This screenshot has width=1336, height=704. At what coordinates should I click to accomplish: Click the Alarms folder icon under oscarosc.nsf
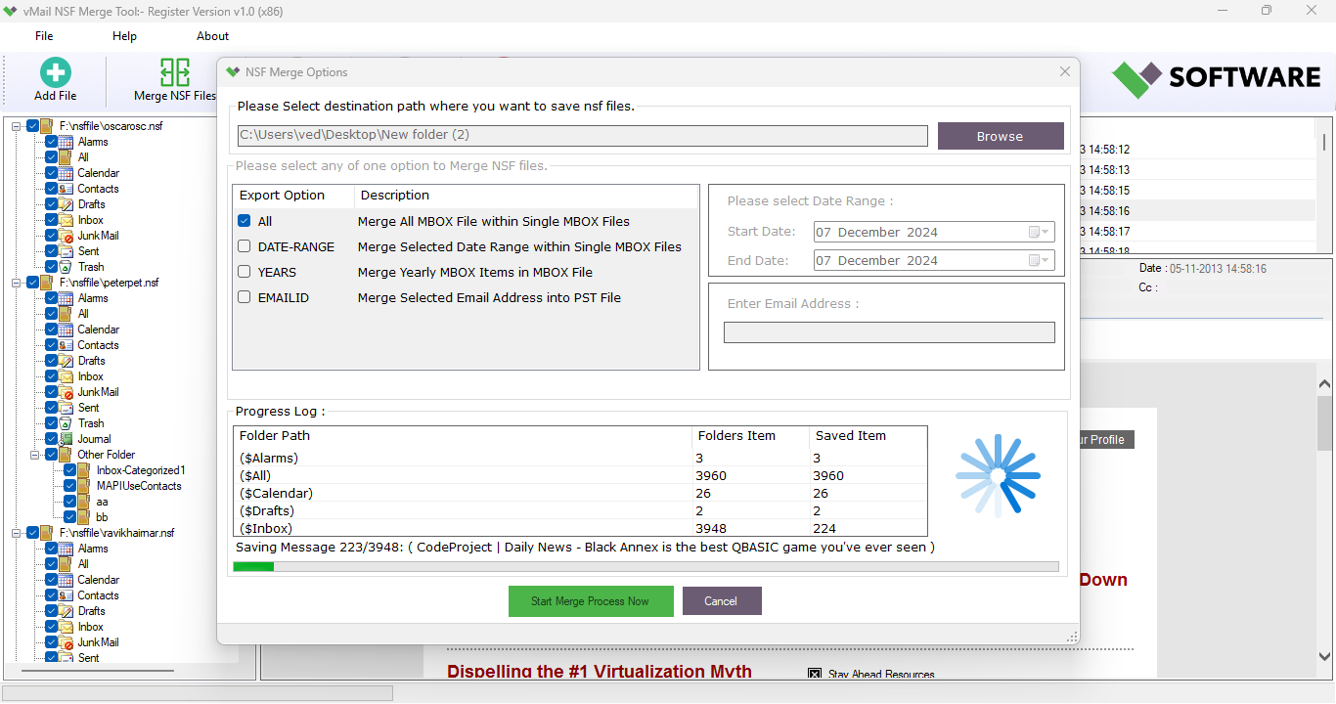(x=66, y=142)
